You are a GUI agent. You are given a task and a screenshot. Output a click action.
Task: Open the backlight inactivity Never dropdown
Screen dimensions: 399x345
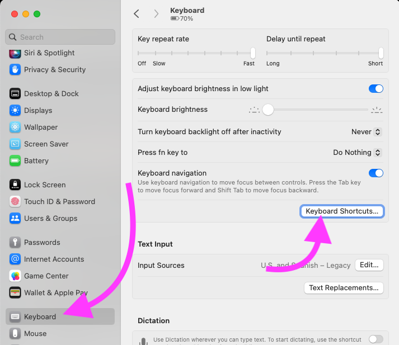367,132
